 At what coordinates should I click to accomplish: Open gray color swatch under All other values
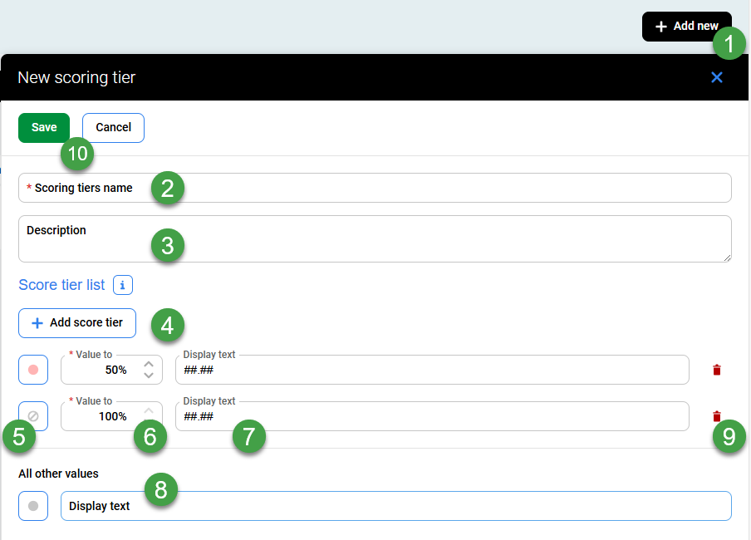point(33,506)
